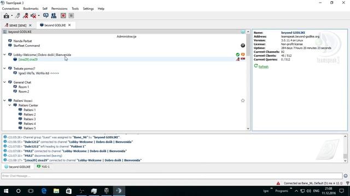The height and width of the screenshot is (196, 350).
Task: Click the green checkmark icon on Lobby-Welcome
Action: coord(238,54)
